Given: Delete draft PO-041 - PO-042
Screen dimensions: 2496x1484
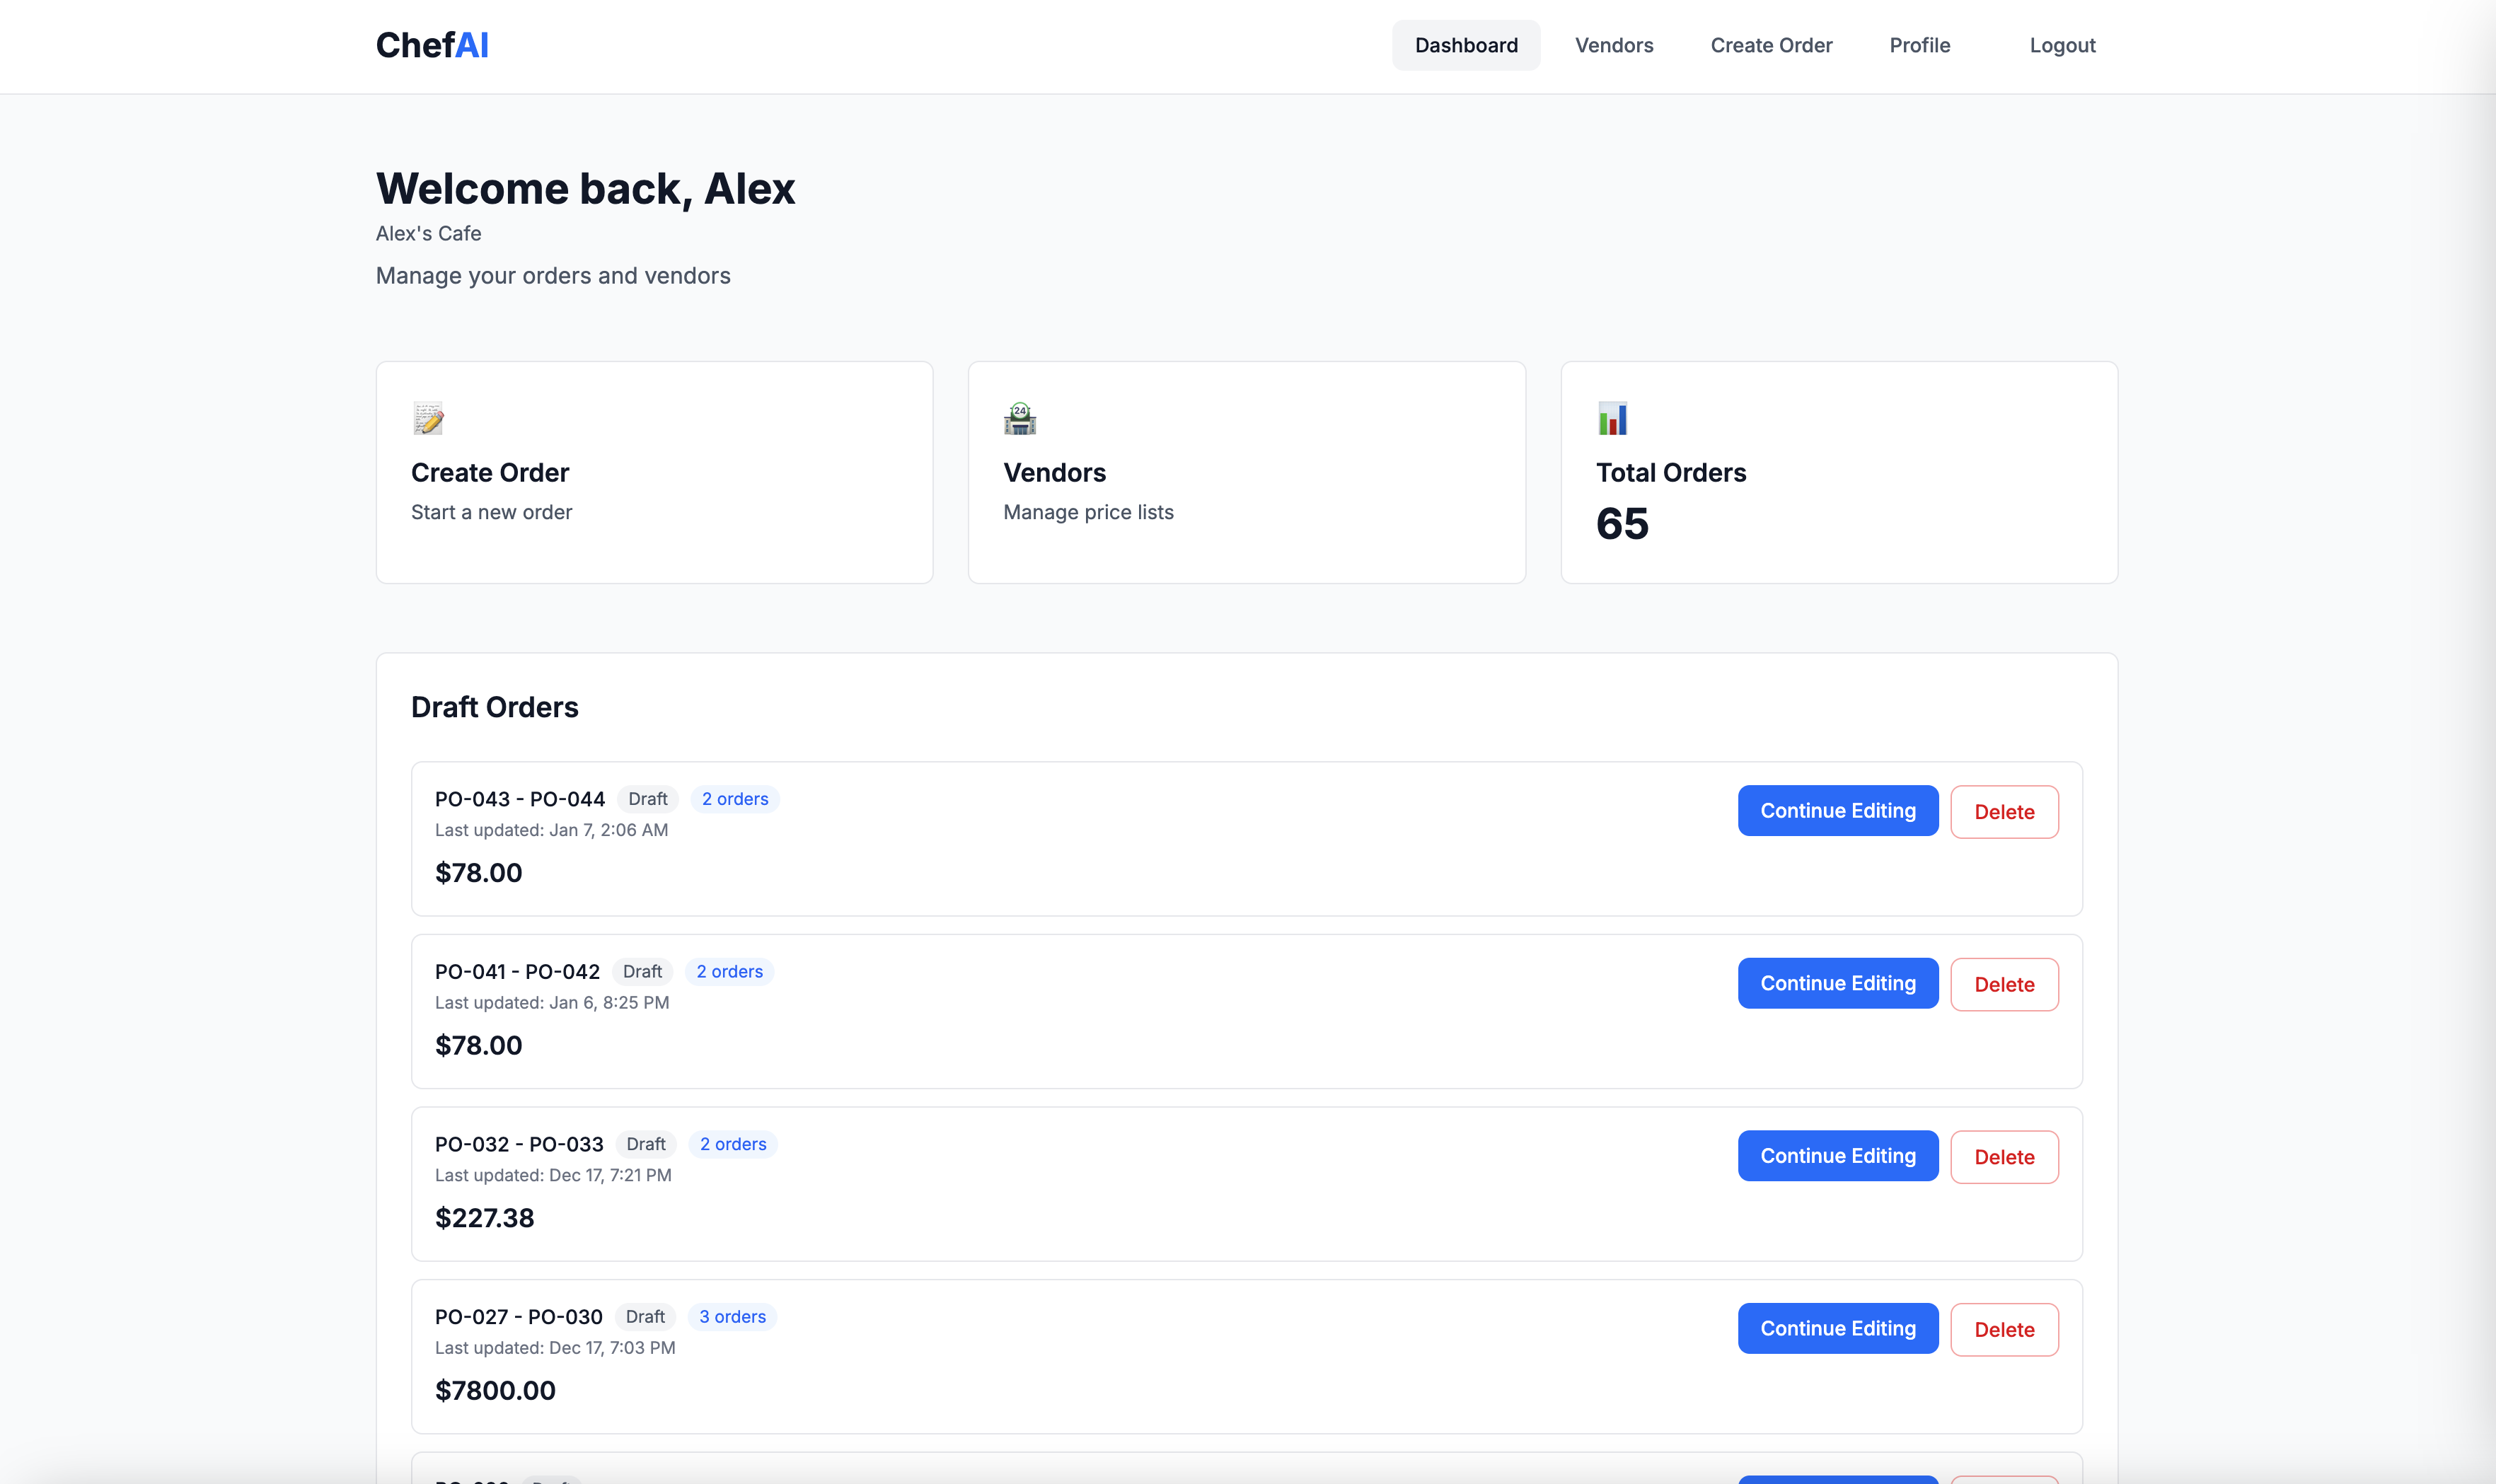Looking at the screenshot, I should pos(2003,985).
